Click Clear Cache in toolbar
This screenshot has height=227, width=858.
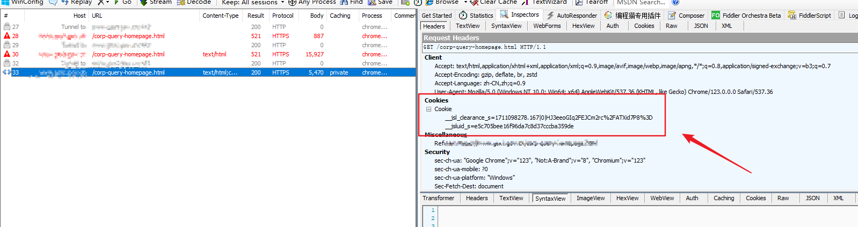click(493, 2)
